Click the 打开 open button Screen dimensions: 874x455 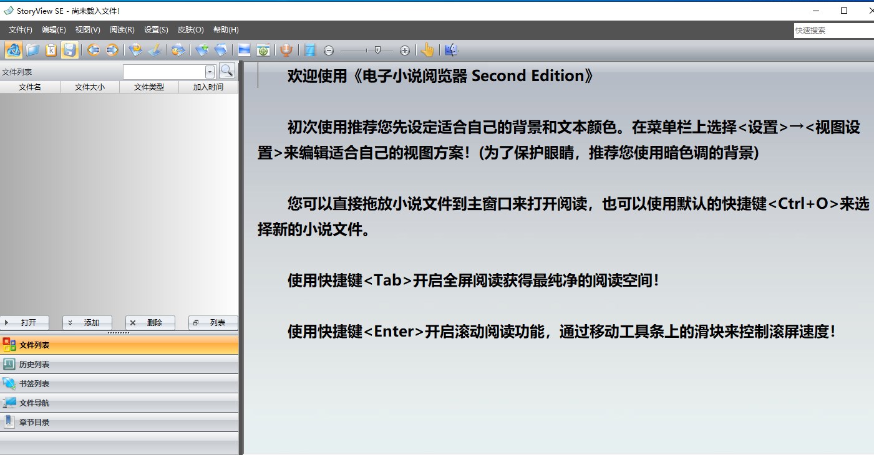coord(26,322)
